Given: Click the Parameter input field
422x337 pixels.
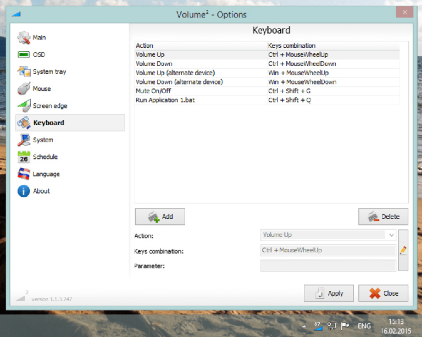Looking at the screenshot, I should pyautogui.click(x=328, y=266).
